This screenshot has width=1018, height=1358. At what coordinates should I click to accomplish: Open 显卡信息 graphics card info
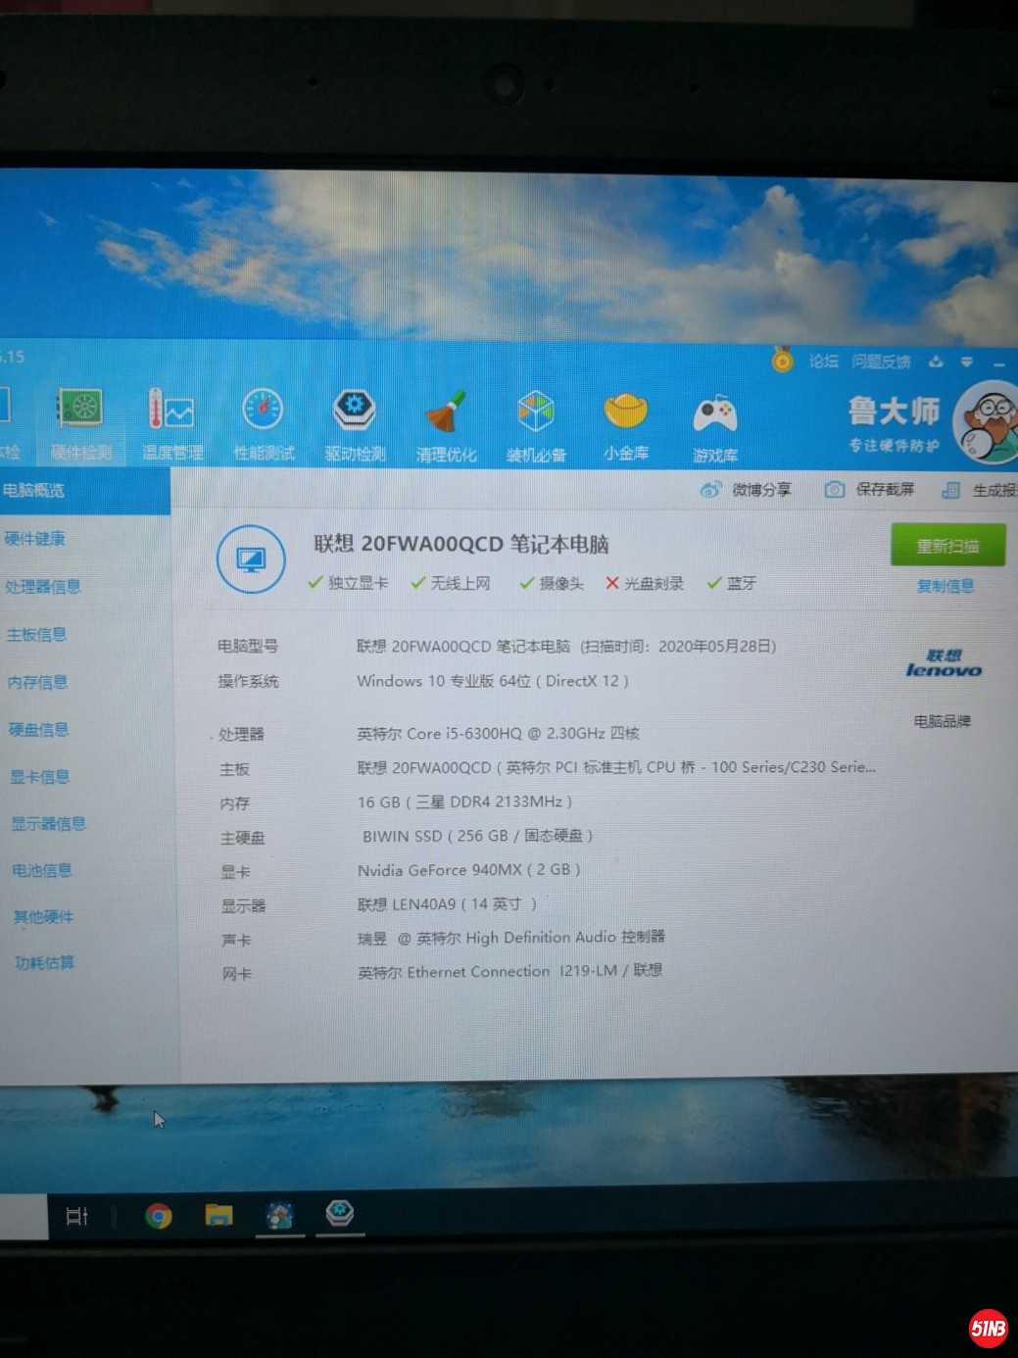click(x=40, y=777)
